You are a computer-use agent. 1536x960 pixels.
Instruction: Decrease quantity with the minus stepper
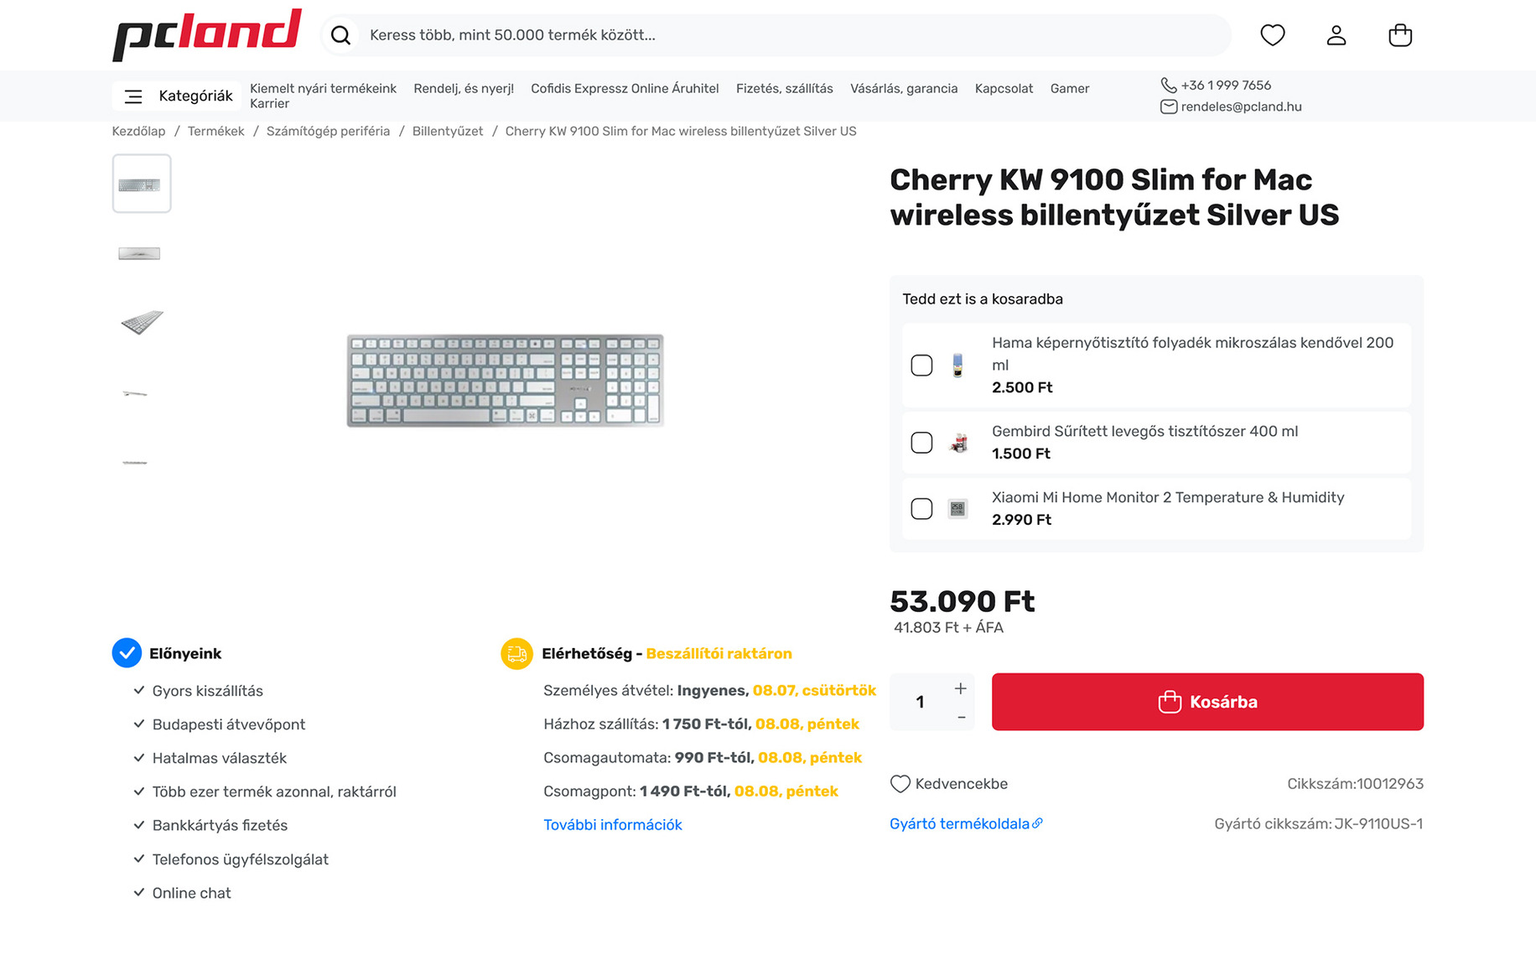[961, 718]
